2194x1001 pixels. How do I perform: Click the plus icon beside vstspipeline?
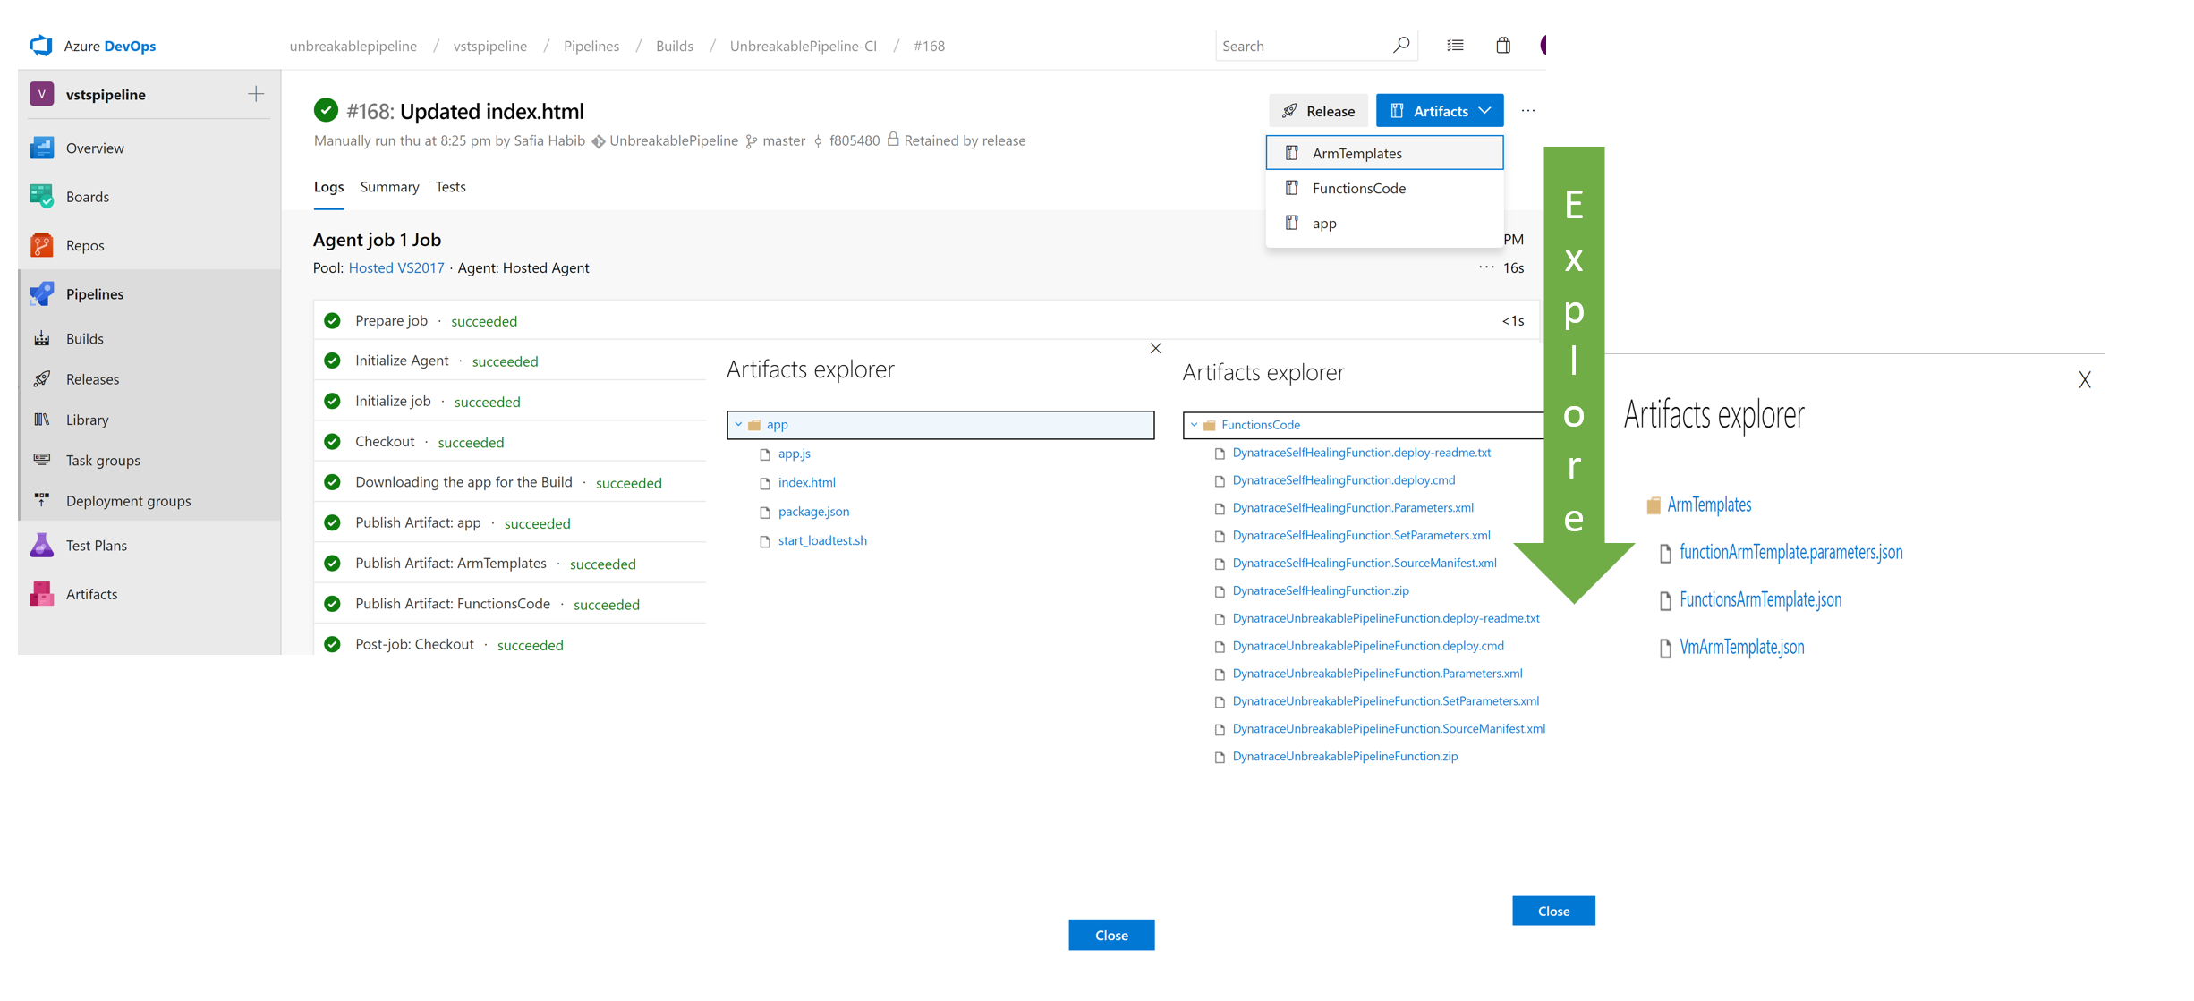point(256,94)
